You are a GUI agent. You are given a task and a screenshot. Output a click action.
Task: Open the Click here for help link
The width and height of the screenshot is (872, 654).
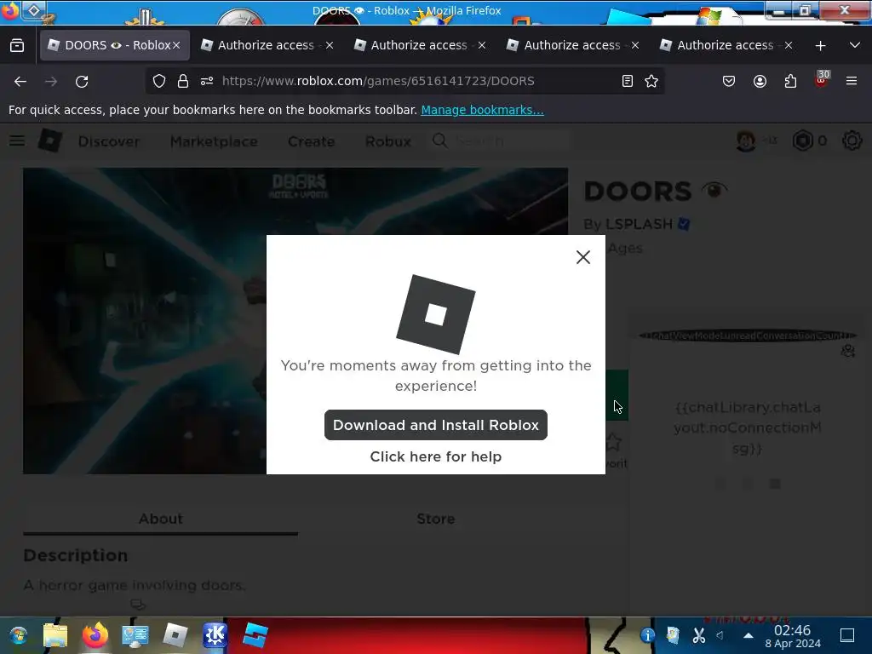pyautogui.click(x=435, y=456)
